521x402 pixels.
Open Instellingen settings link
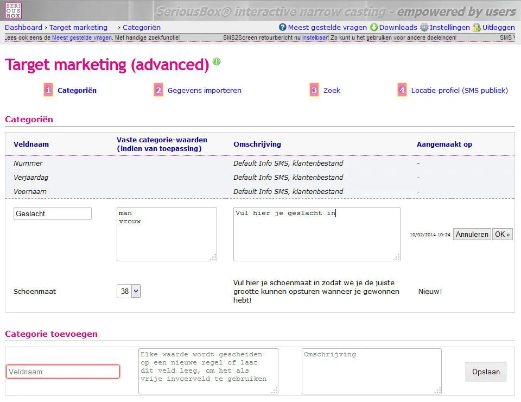[449, 27]
